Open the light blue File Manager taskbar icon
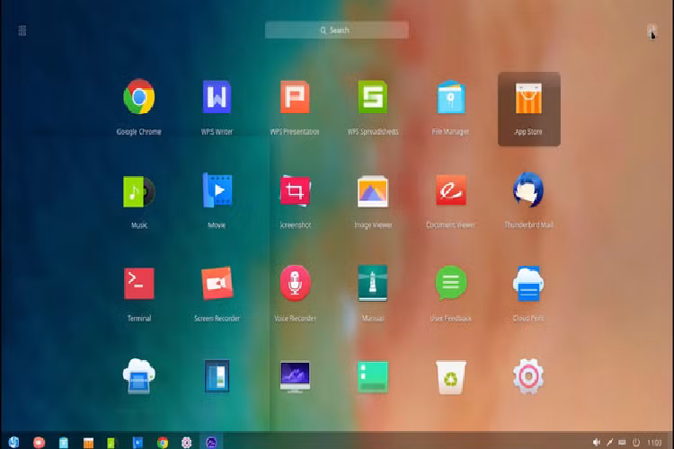 coord(64,442)
